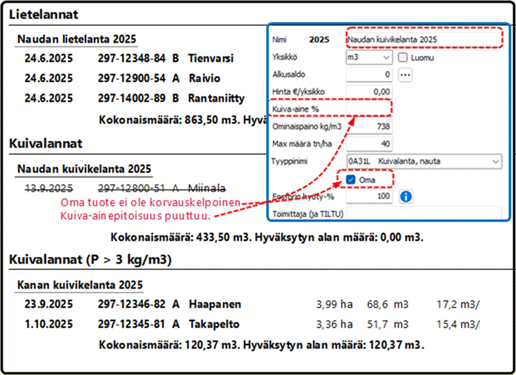Click the Hinta €/yksikkö price field

(369, 92)
